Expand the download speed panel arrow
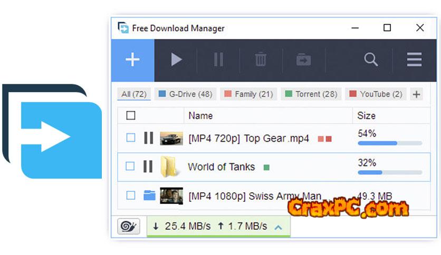This screenshot has width=441, height=255. 278,227
